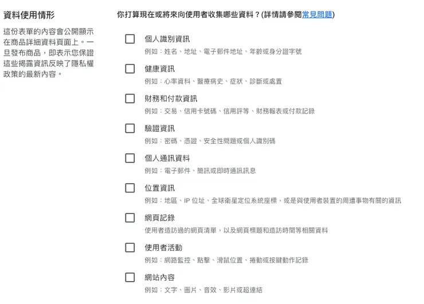The width and height of the screenshot is (424, 304).
Task: Select the 驗證資訊 checkbox
Action: [x=130, y=128]
